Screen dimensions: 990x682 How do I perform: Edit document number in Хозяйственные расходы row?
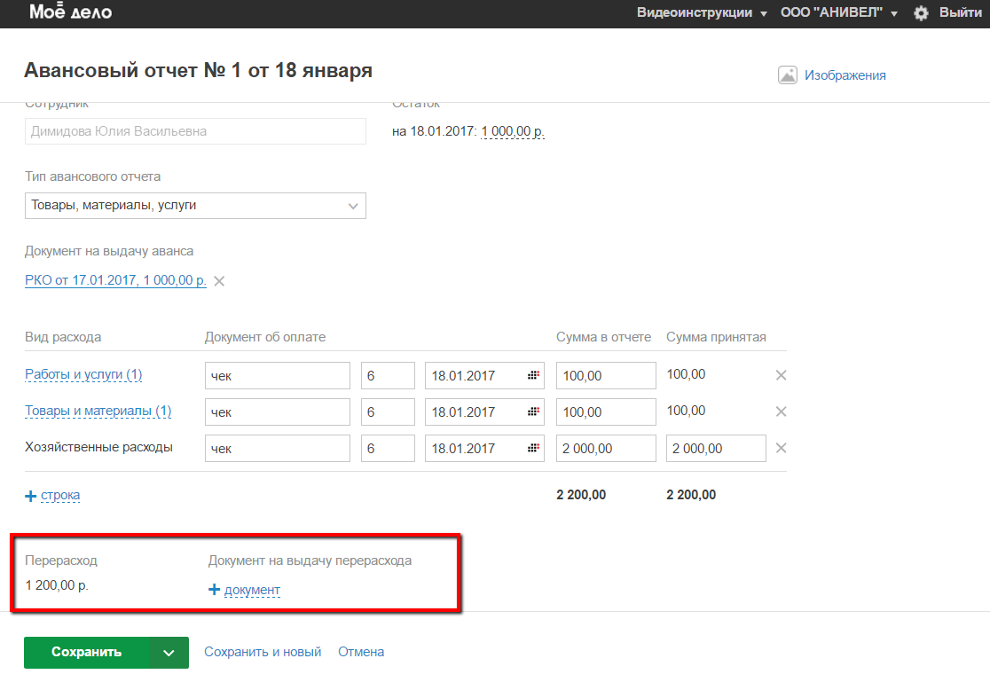point(388,449)
